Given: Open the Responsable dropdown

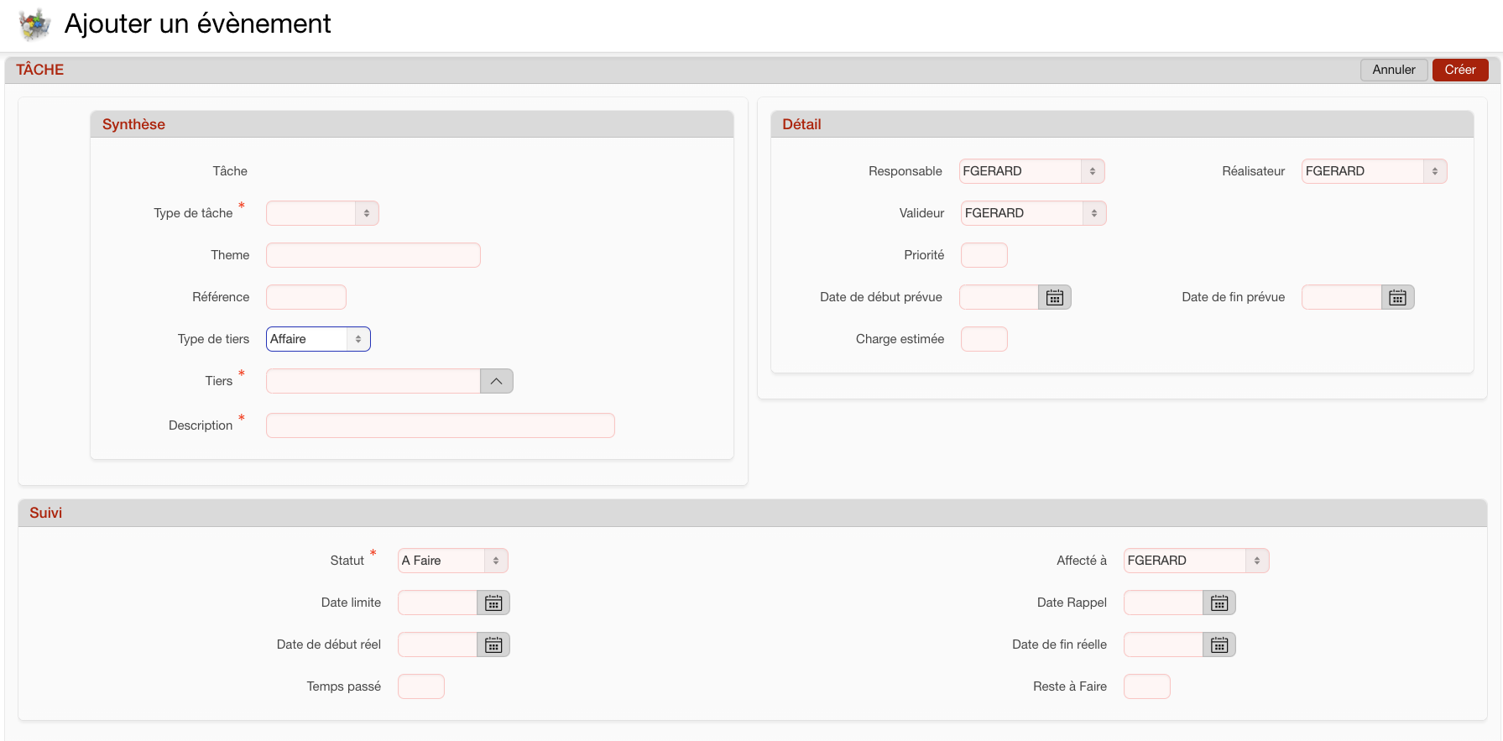Looking at the screenshot, I should click(x=1031, y=171).
